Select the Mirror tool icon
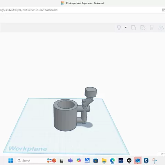 161,27
